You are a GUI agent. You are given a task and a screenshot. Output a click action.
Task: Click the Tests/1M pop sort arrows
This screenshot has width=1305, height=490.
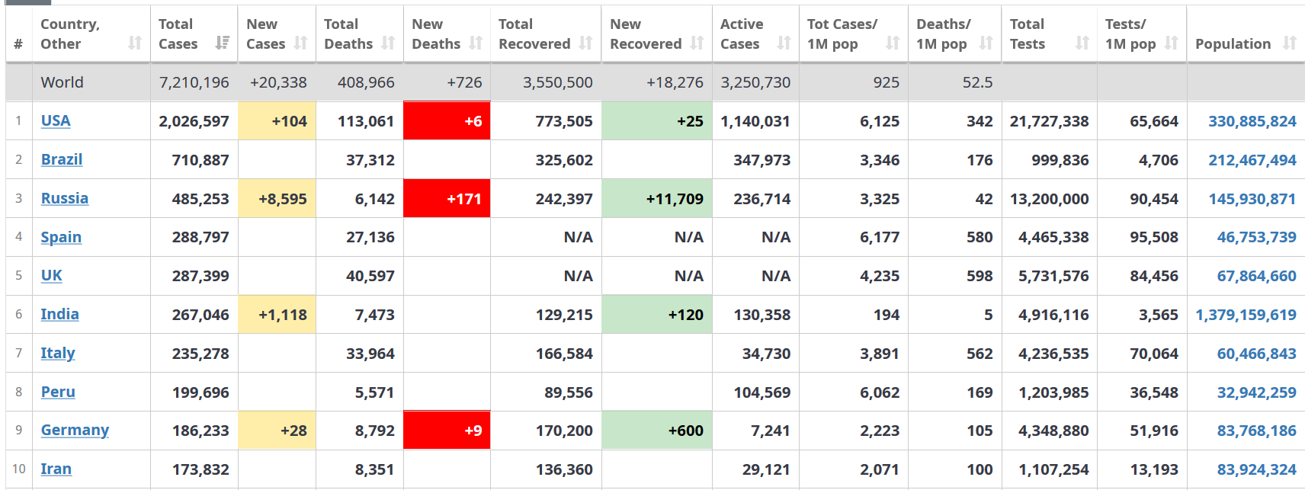pyautogui.click(x=1172, y=43)
